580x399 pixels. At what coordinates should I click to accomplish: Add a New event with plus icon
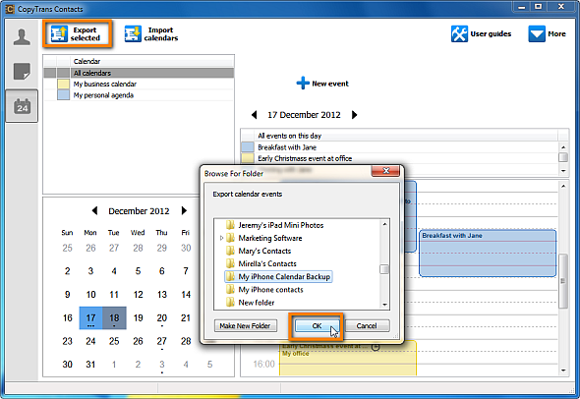pyautogui.click(x=322, y=84)
